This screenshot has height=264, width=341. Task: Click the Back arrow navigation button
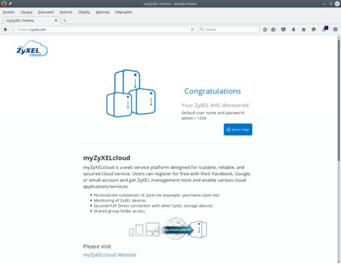5,29
